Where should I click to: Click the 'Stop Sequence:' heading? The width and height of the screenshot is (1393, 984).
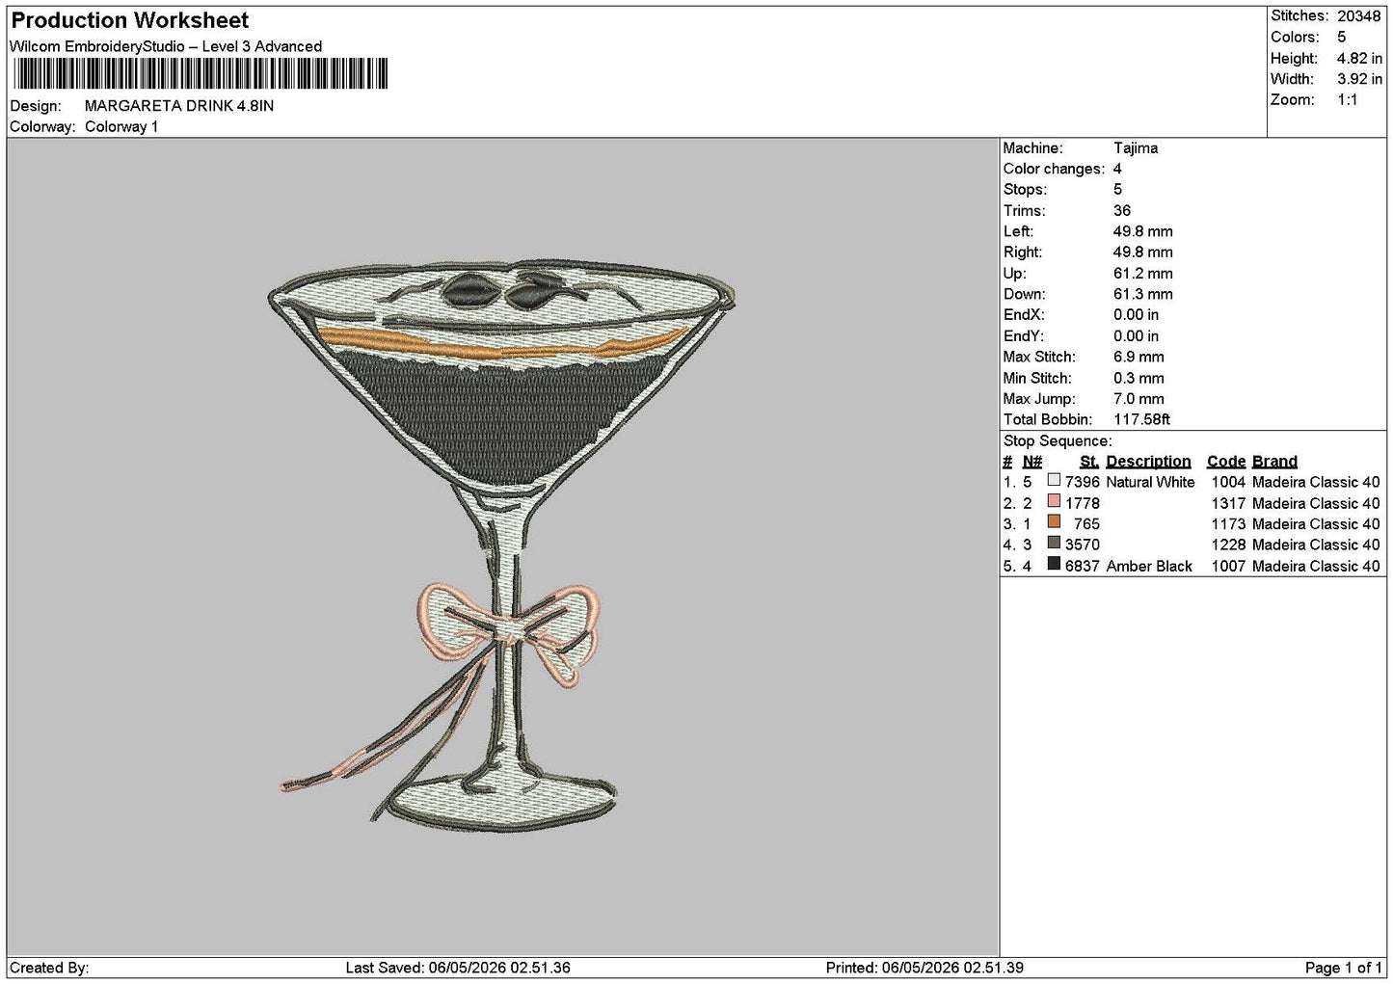pyautogui.click(x=1058, y=441)
